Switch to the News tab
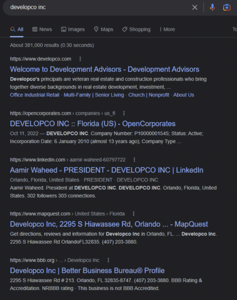This screenshot has height=300, width=237. click(x=42, y=29)
